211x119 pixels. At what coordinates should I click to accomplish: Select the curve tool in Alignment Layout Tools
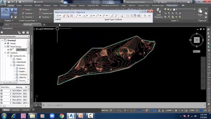click(x=84, y=16)
